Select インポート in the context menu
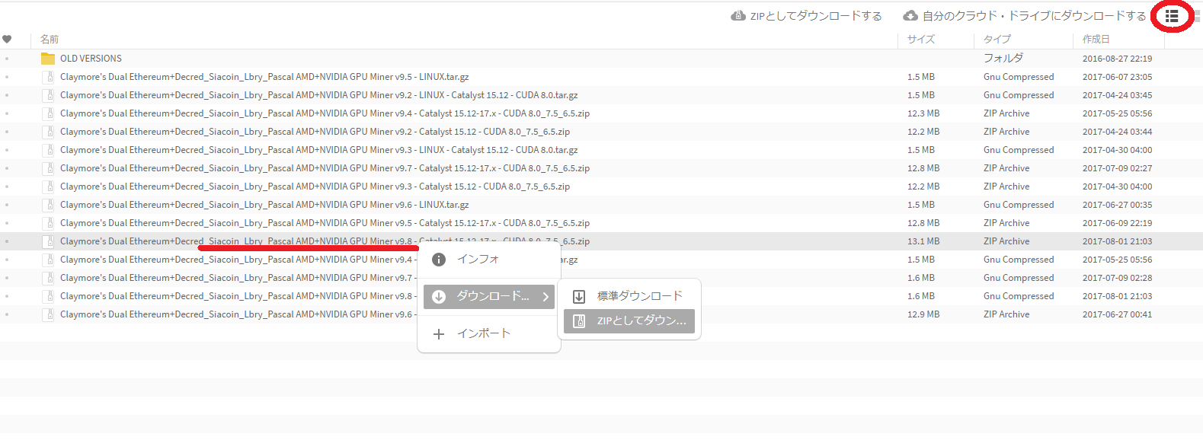Viewport: 1203px width, 440px height. [489, 333]
